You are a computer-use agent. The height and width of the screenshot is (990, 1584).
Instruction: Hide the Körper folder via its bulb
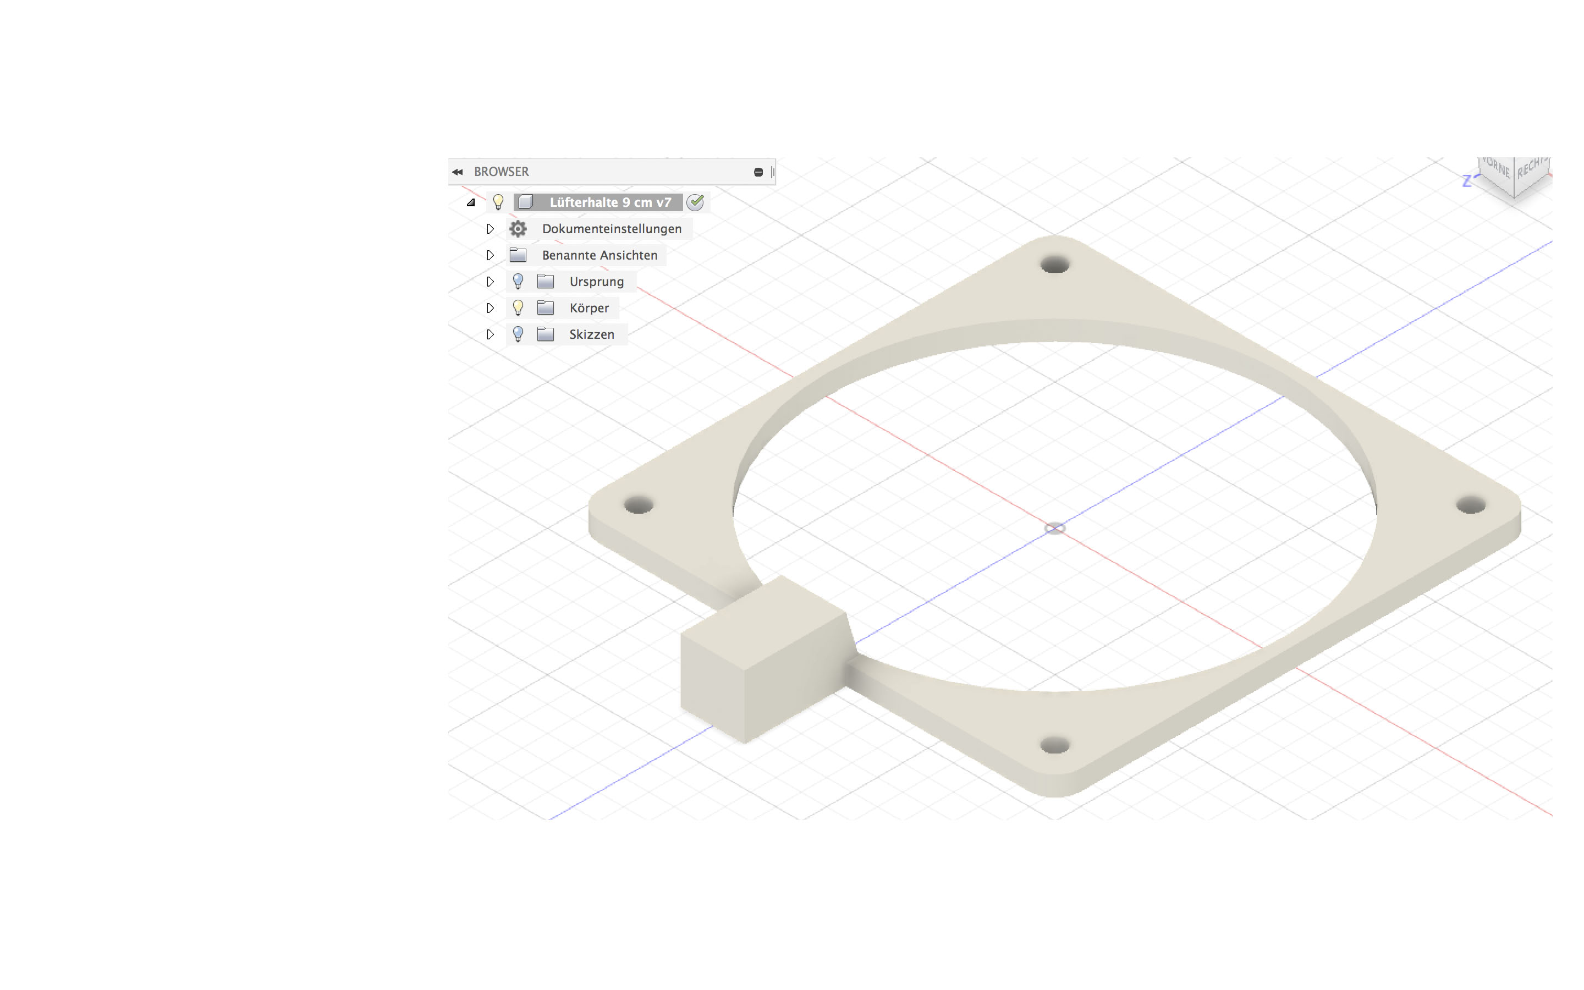[518, 308]
